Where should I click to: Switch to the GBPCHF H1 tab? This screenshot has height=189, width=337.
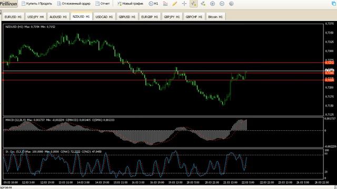pos(194,17)
